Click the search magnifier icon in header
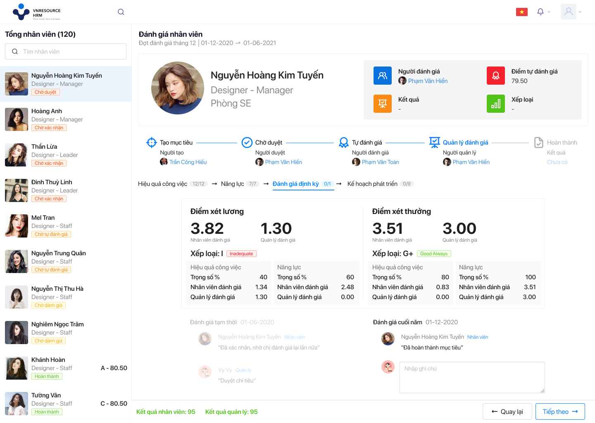 point(121,12)
